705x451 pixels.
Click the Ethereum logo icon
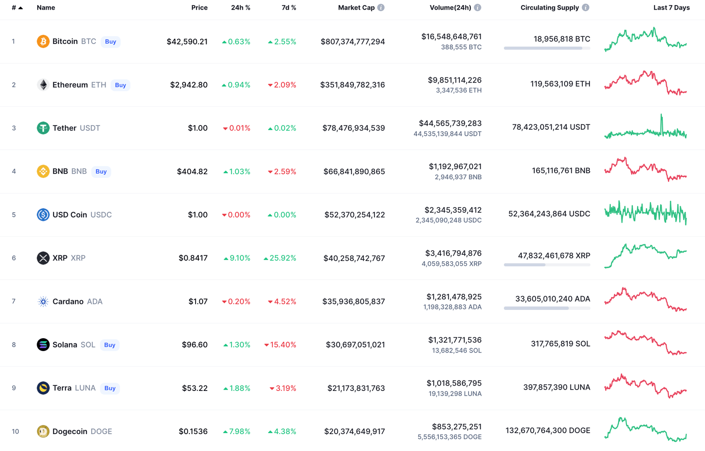pyautogui.click(x=43, y=84)
